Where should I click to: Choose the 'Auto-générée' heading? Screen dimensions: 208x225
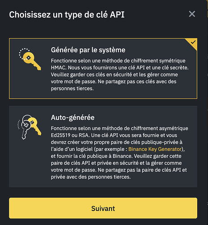pos(73,117)
